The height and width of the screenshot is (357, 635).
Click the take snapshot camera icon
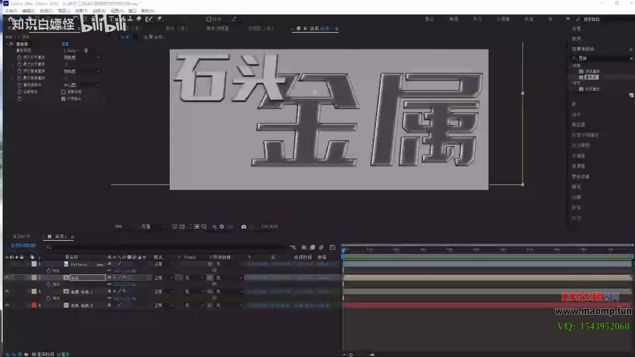point(244,227)
